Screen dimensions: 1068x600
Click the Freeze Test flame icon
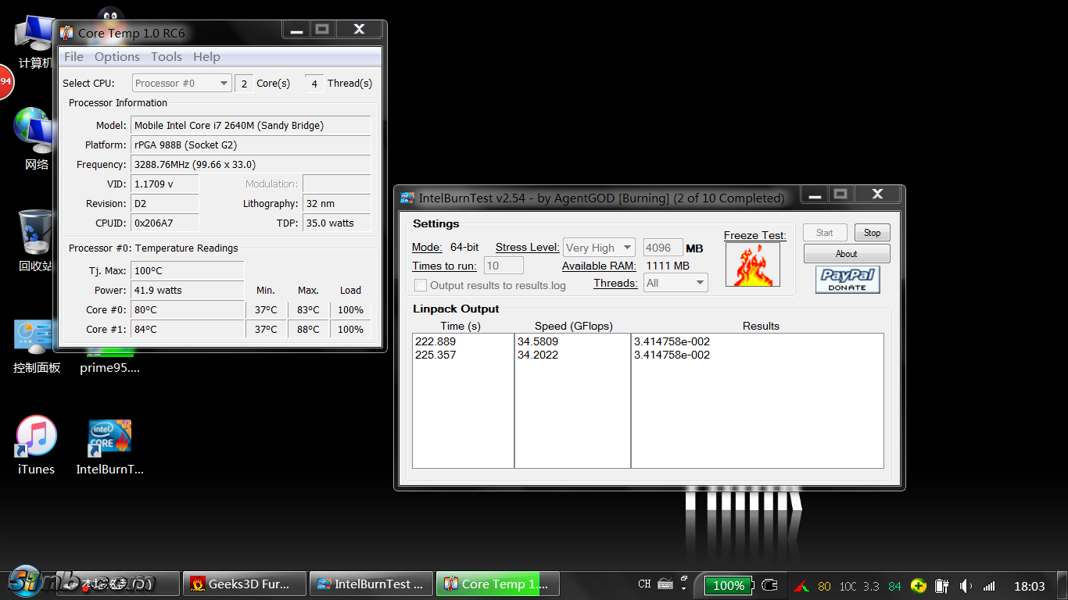pyautogui.click(x=752, y=264)
